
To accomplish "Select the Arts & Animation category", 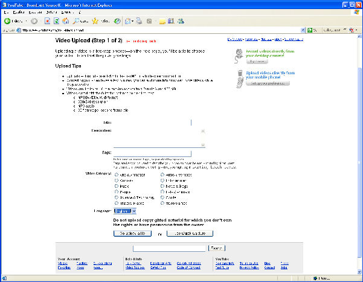I will coord(117,175).
